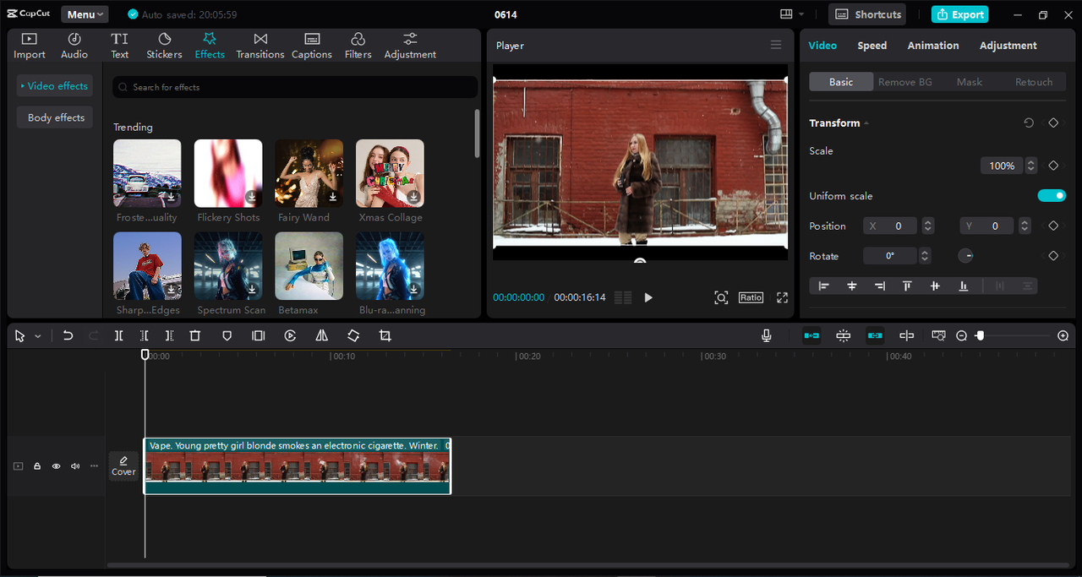
Task: Click the Ratio button in player
Action: click(x=751, y=297)
